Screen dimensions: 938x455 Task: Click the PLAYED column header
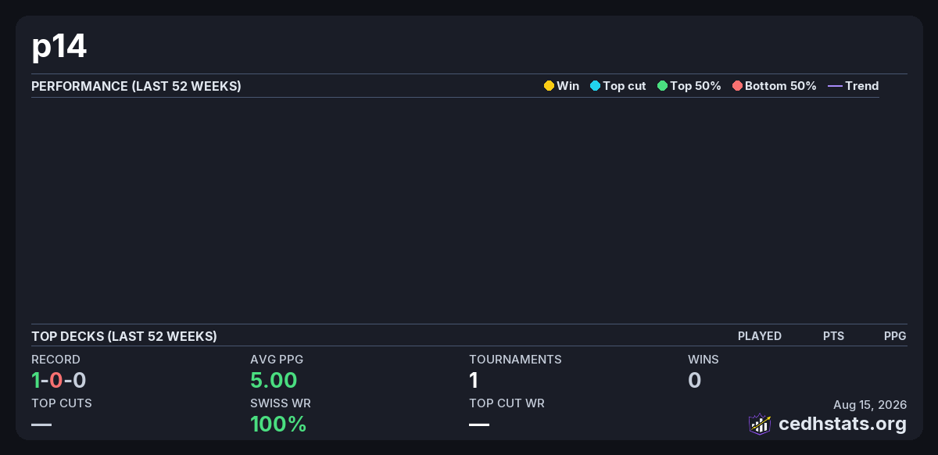pos(760,336)
